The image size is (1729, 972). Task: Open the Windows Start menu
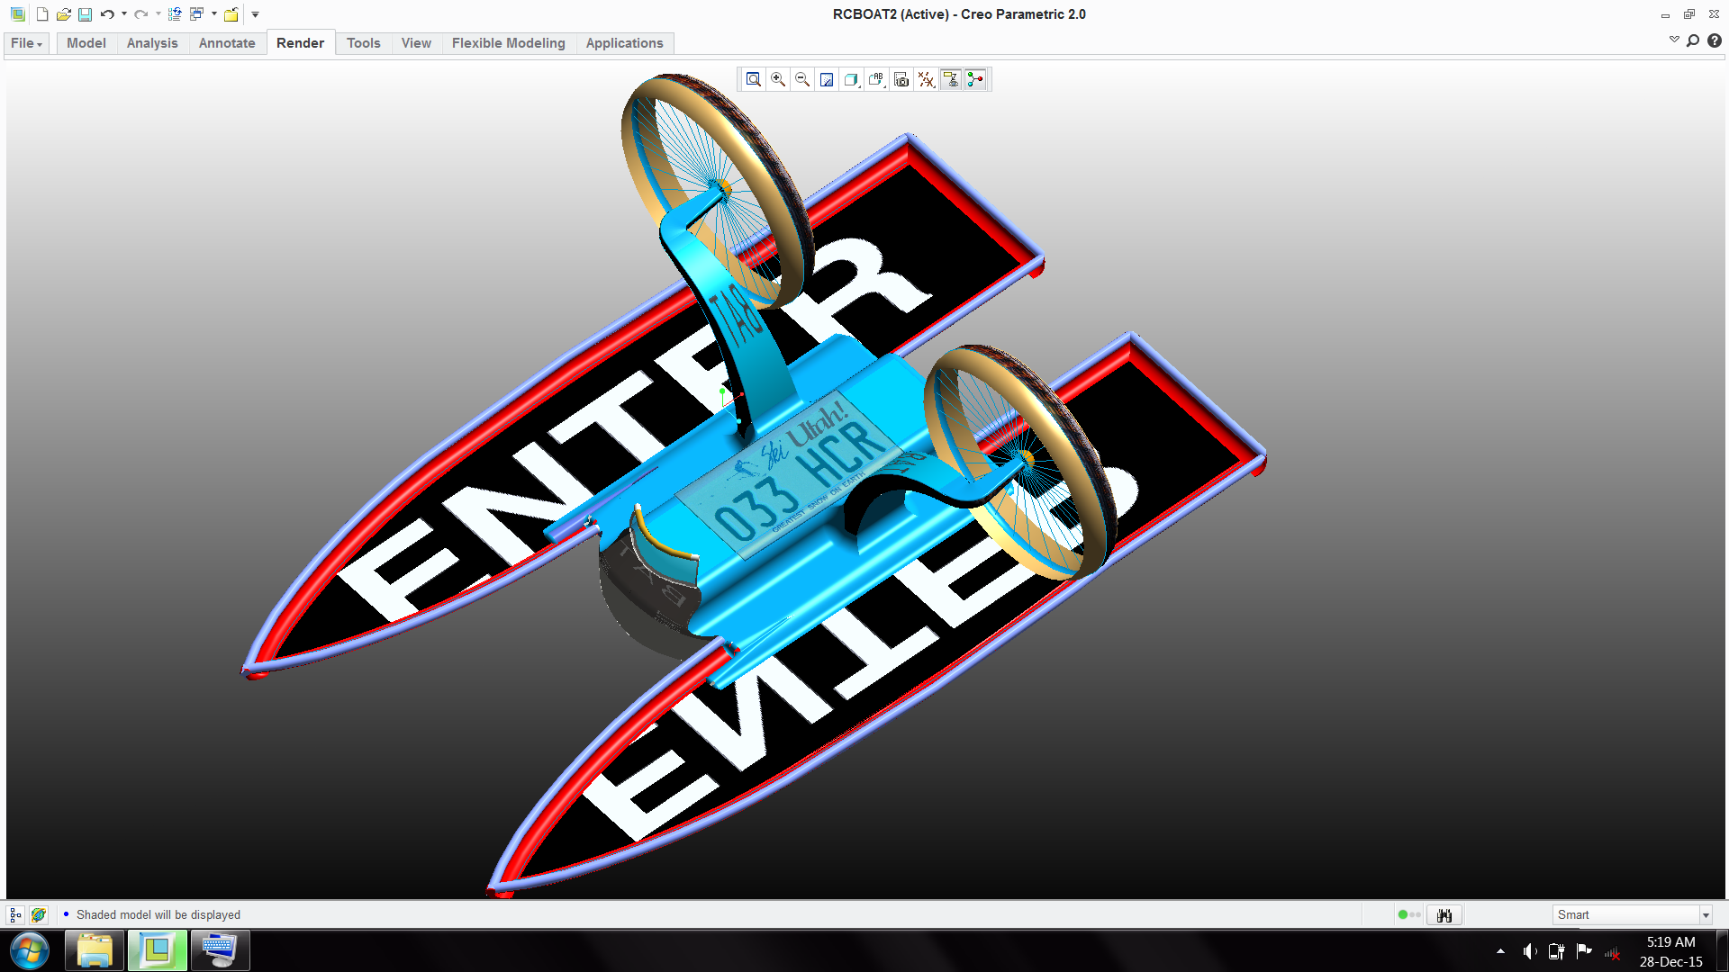30,950
